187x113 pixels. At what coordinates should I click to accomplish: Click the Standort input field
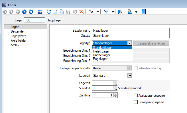[103, 88]
